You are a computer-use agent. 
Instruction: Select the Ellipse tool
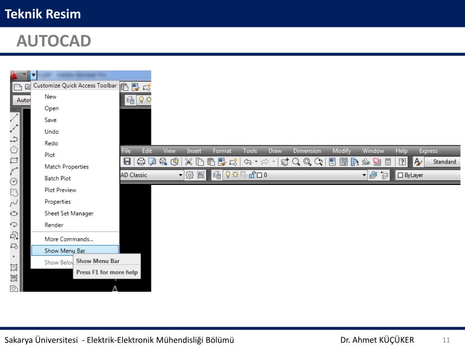tap(14, 214)
